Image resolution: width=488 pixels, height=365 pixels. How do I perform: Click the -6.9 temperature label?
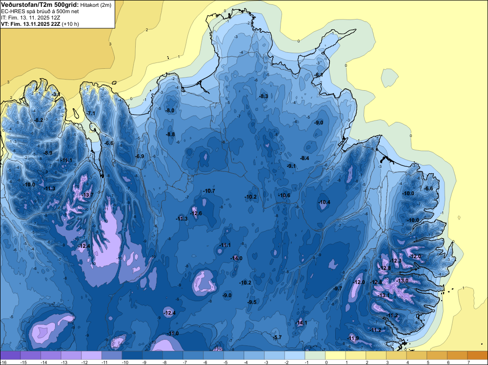coord(140,156)
